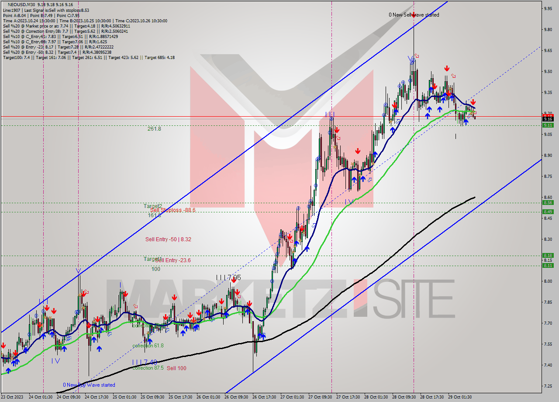Click the 'Sell Entry -23.6' label

(173, 260)
